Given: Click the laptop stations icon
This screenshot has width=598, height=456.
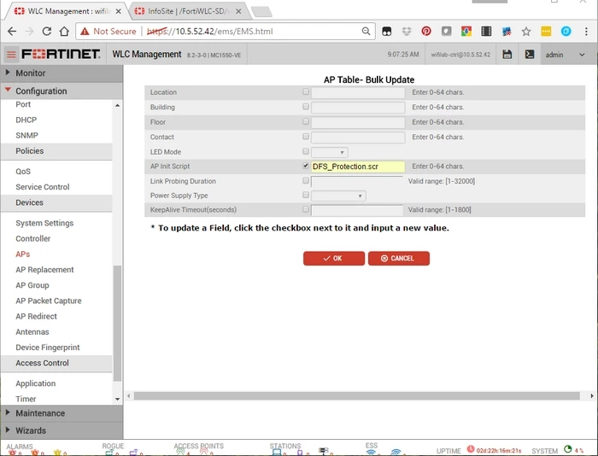Looking at the screenshot, I should click(277, 453).
